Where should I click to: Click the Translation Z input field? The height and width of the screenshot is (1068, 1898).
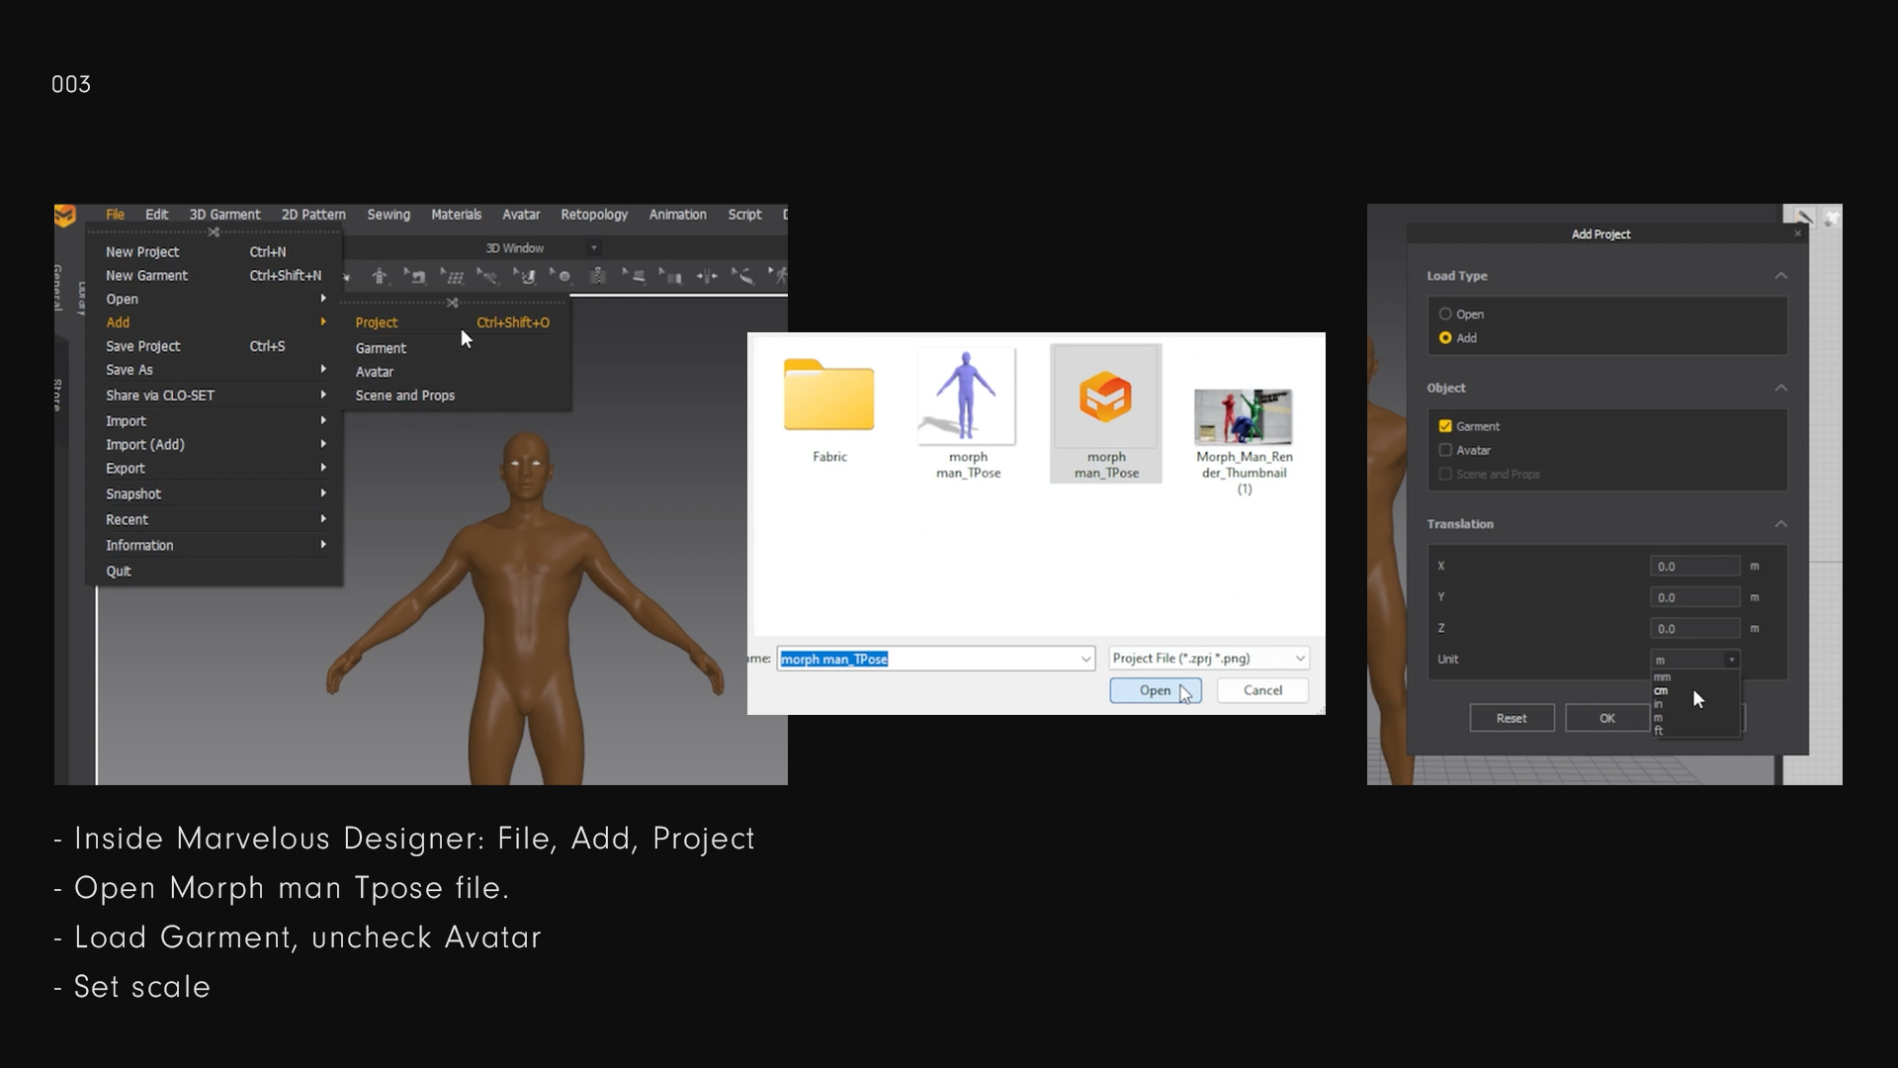point(1695,629)
